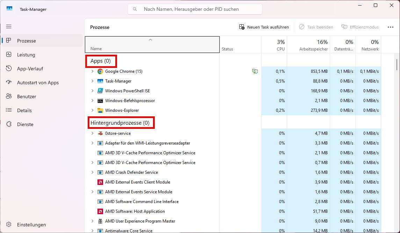Open the hamburger navigation menu
Viewport: 400px width, 233px height.
click(9, 26)
